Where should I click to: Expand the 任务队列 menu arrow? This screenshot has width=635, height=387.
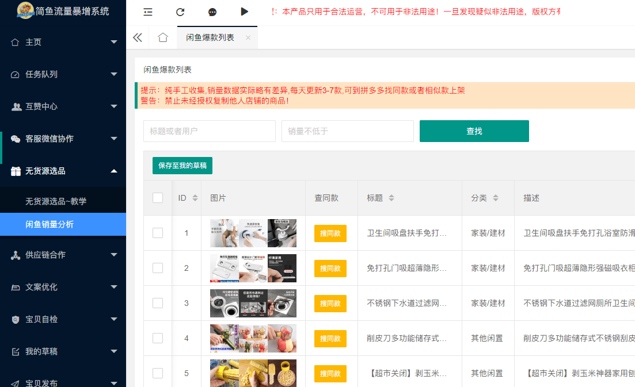coord(114,74)
